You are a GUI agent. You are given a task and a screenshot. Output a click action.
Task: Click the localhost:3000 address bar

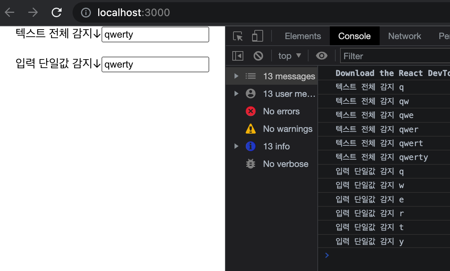click(261, 13)
